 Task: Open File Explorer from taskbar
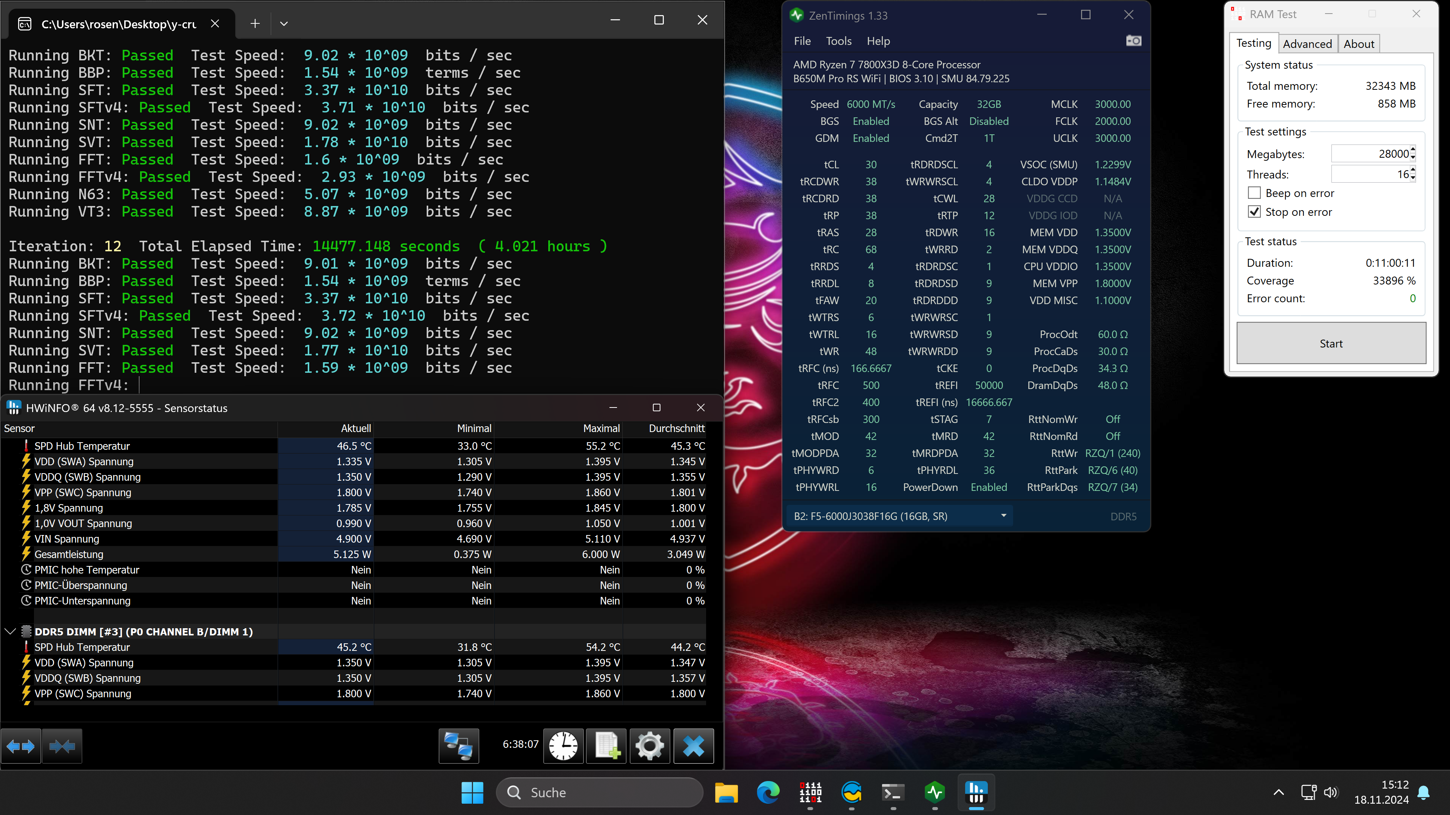click(726, 792)
